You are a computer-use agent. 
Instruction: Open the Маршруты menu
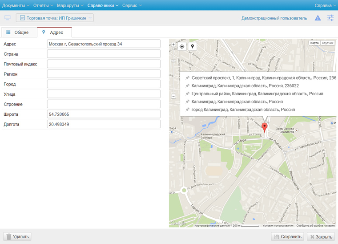tap(70, 5)
